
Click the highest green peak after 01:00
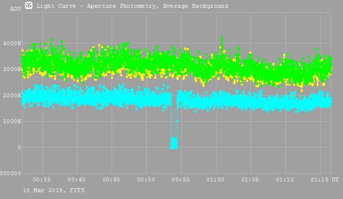tap(222, 37)
